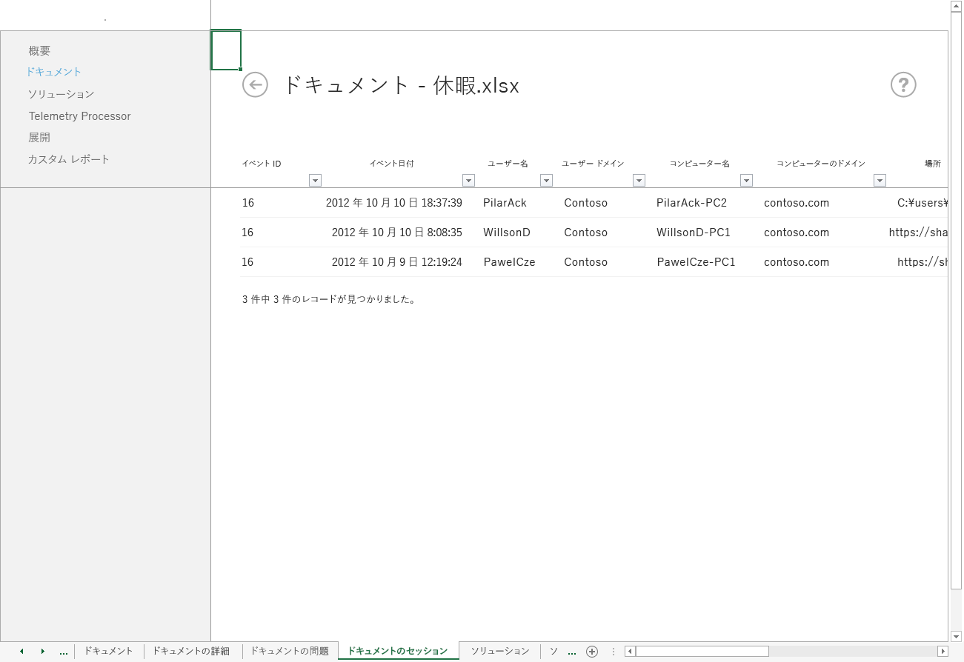Go to ドキュメント in sidebar
This screenshot has width=964, height=662.
[x=53, y=72]
